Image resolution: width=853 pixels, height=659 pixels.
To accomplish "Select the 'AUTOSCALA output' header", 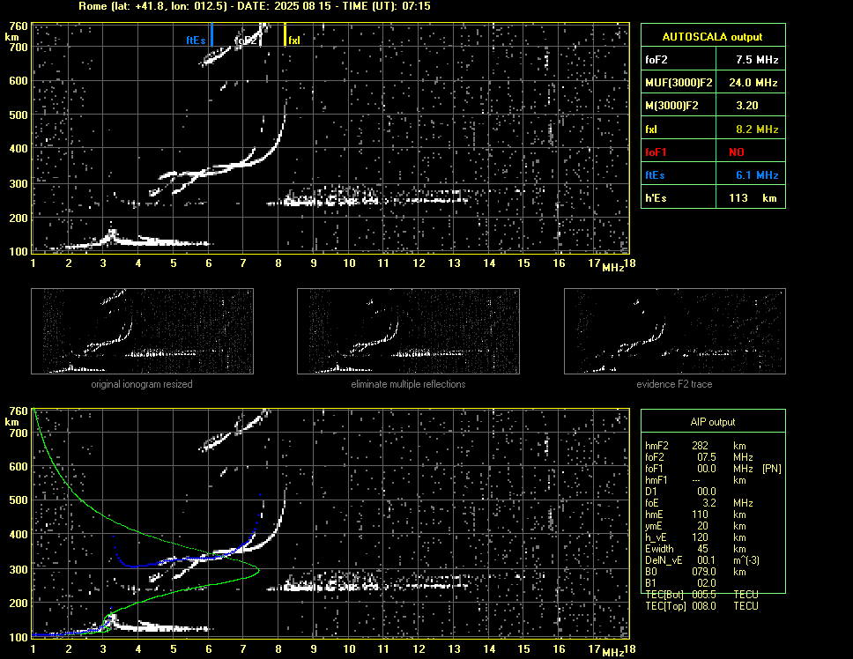I will click(713, 36).
